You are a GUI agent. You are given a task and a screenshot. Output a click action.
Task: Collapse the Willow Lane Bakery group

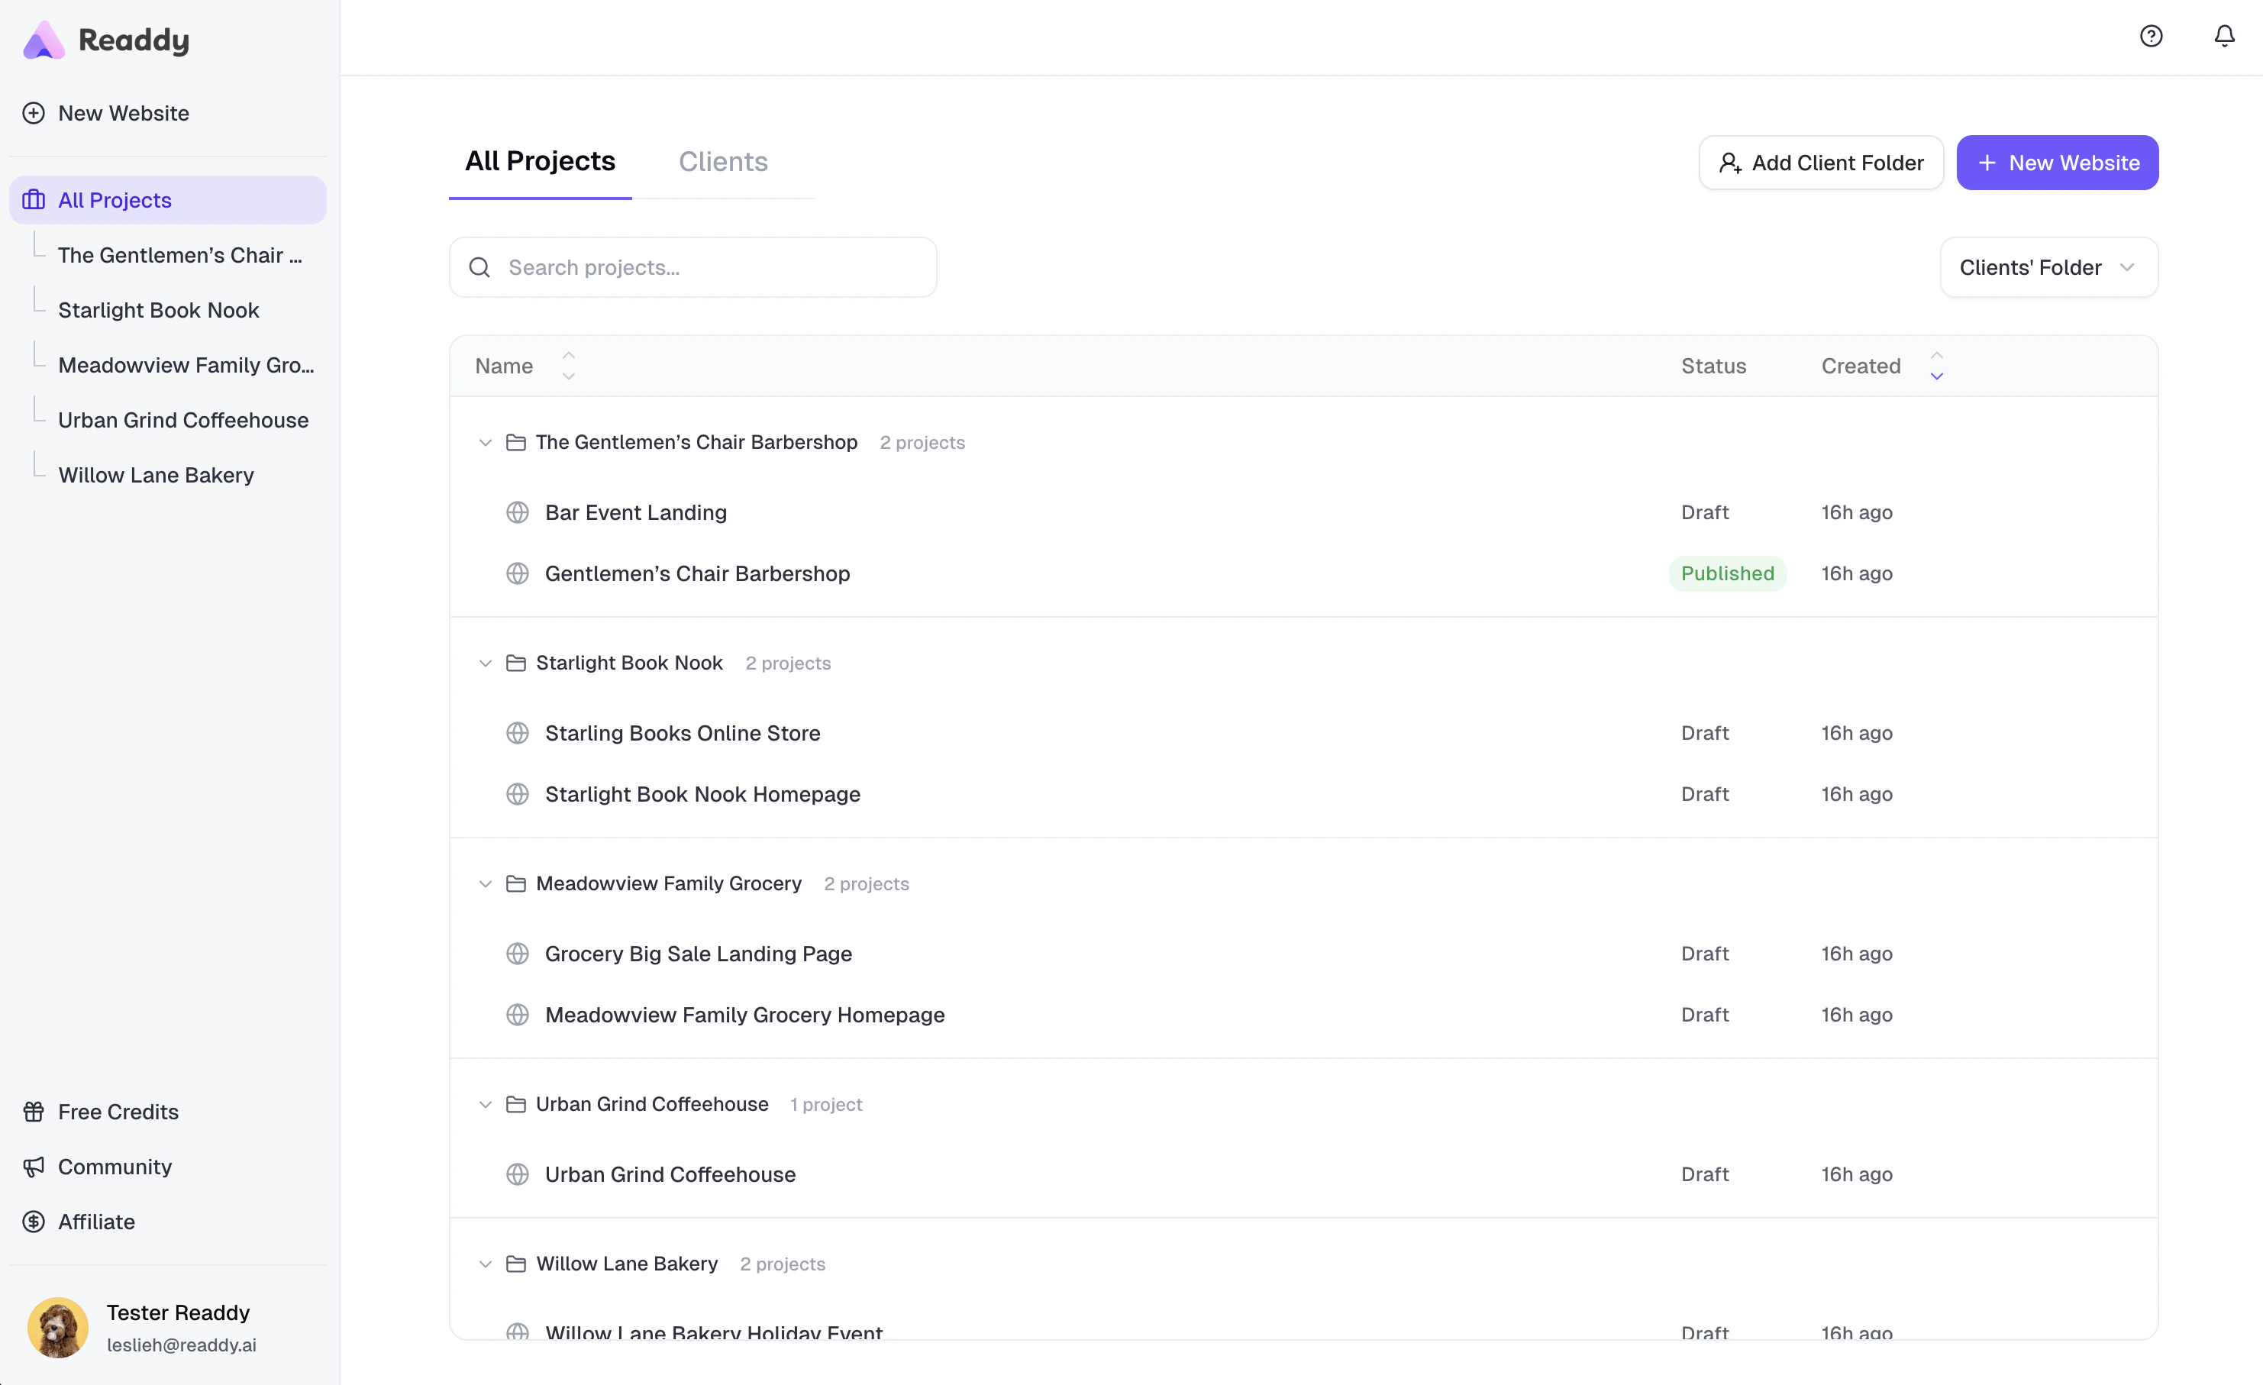486,1264
